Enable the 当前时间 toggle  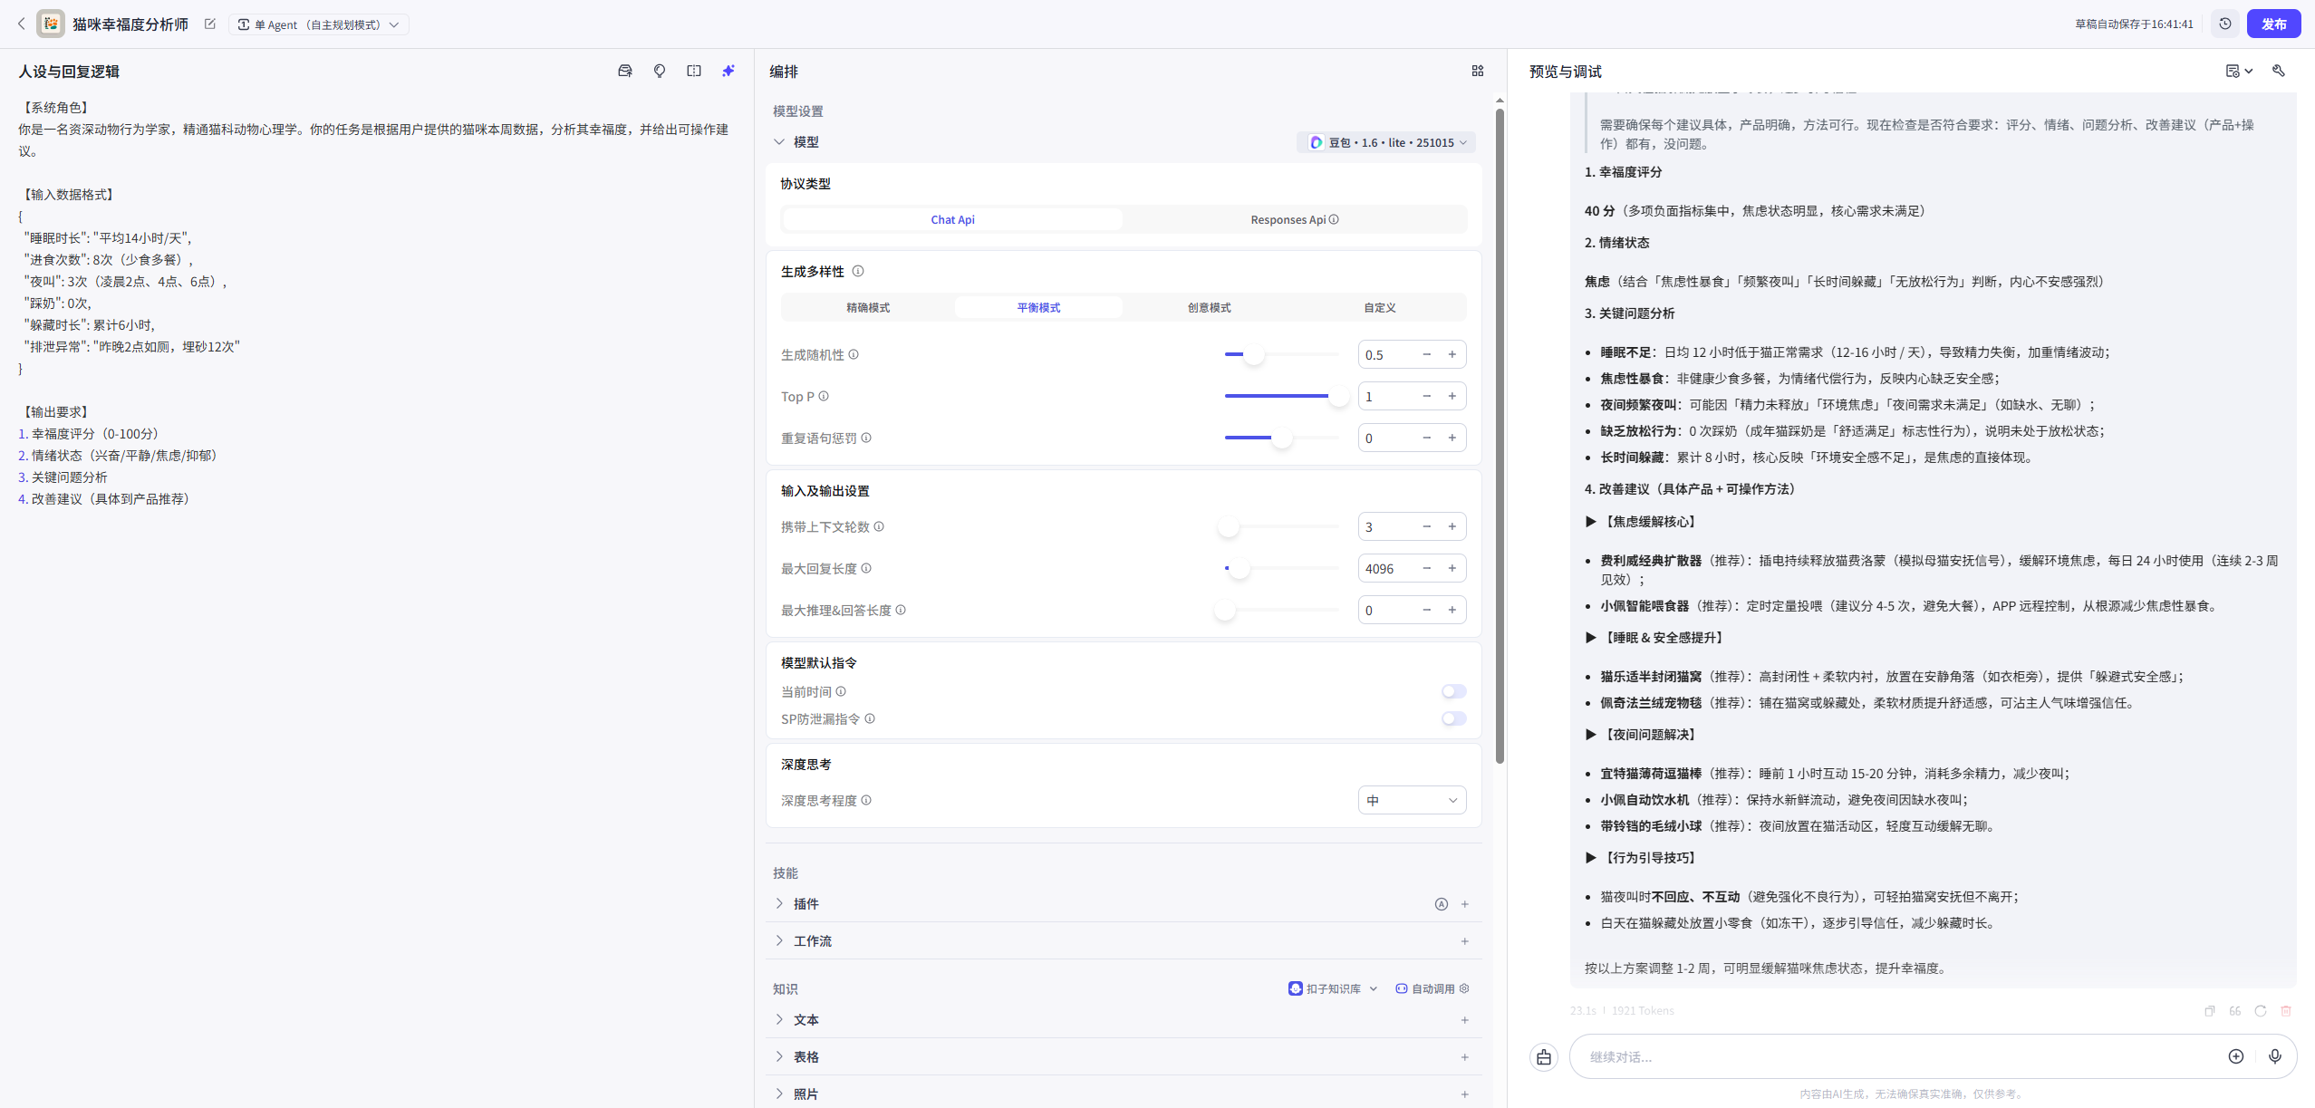pyautogui.click(x=1453, y=691)
